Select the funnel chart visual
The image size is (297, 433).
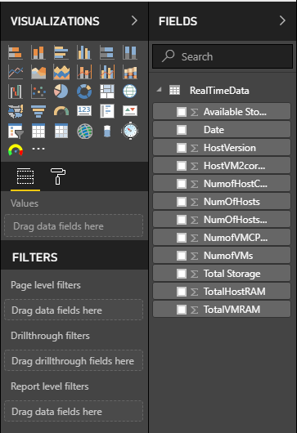(x=38, y=111)
